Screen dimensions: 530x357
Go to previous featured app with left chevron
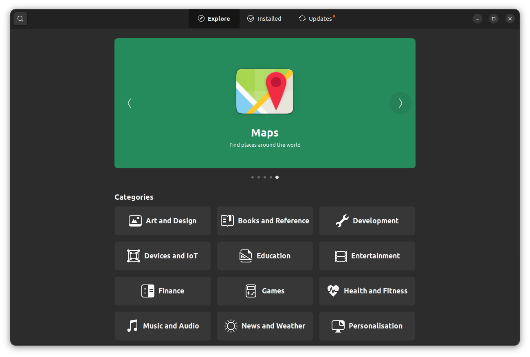coord(130,103)
